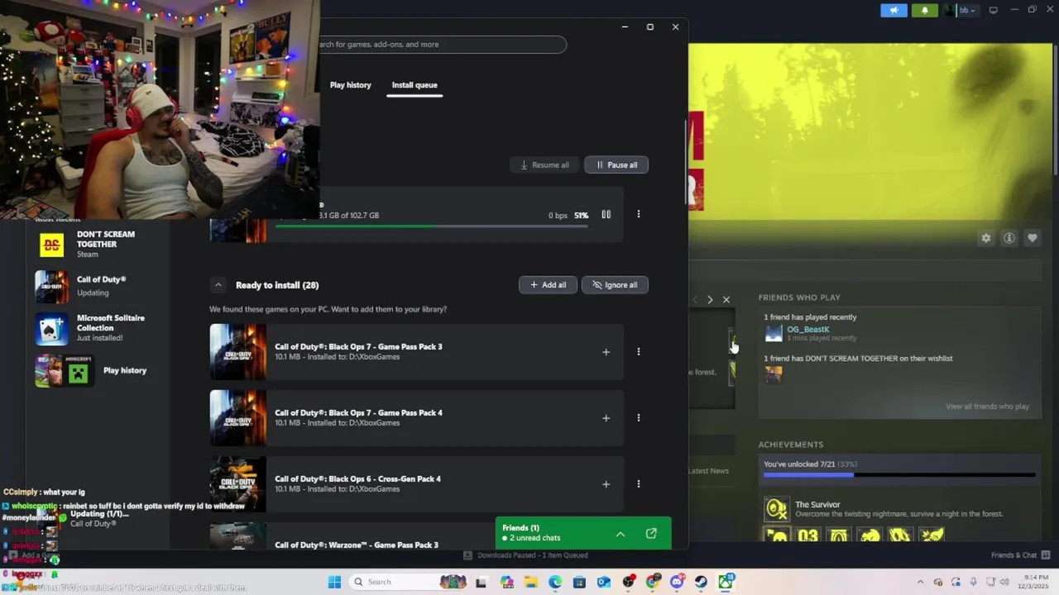Open Steam notifications bell
This screenshot has height=595, width=1059.
(924, 10)
